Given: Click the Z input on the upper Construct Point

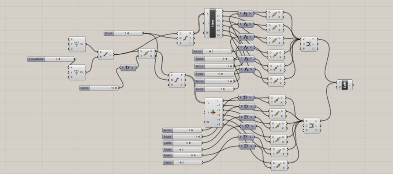Looking at the screenshot, I should [71, 49].
